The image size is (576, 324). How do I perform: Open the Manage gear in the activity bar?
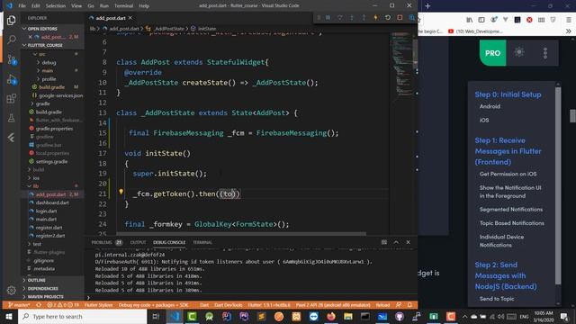12,290
